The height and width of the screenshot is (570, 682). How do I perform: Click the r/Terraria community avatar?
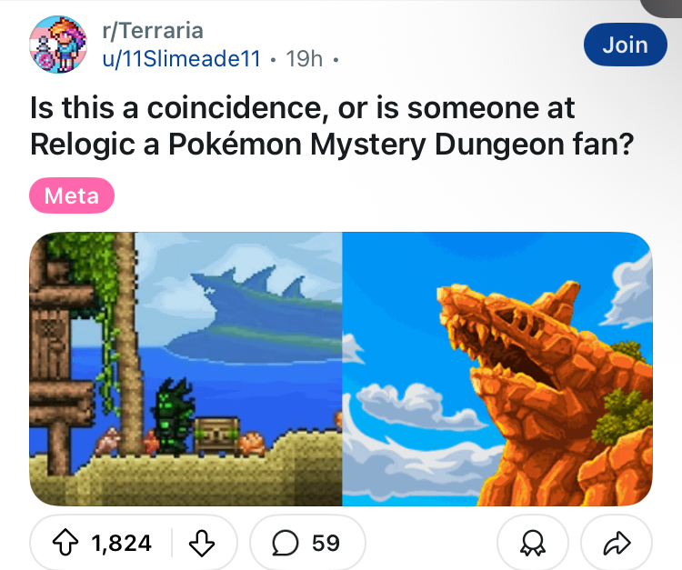tap(59, 43)
